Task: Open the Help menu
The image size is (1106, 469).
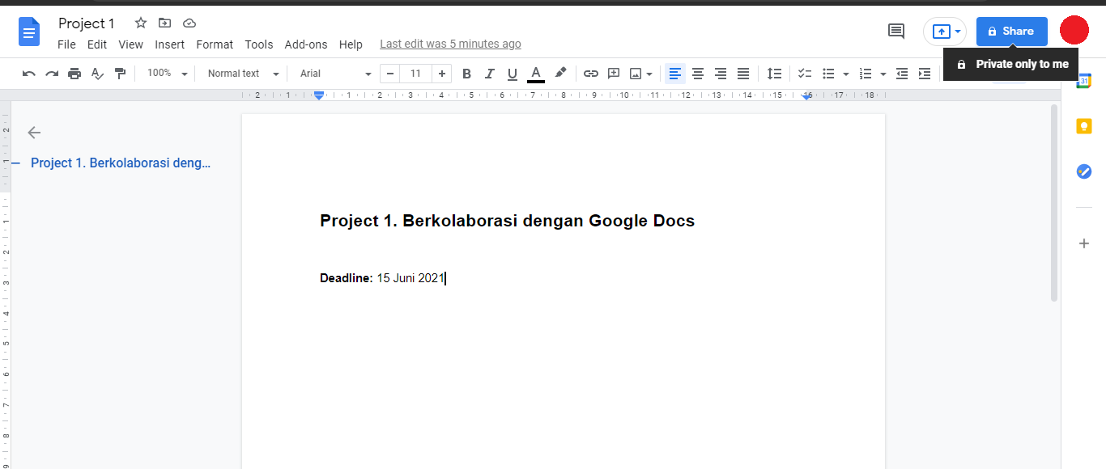Action: click(351, 44)
